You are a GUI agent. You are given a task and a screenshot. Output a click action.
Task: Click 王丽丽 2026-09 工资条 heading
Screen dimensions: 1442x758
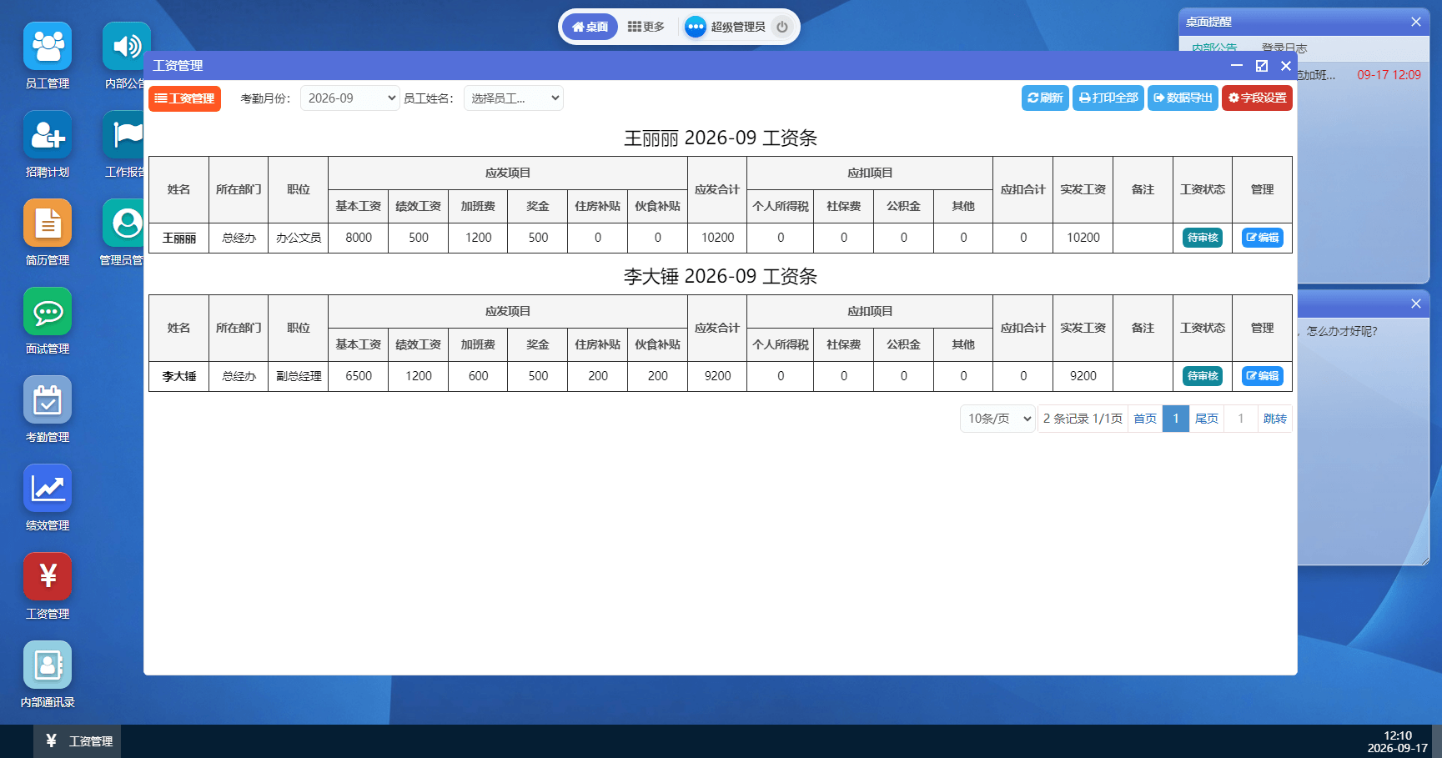(x=721, y=138)
